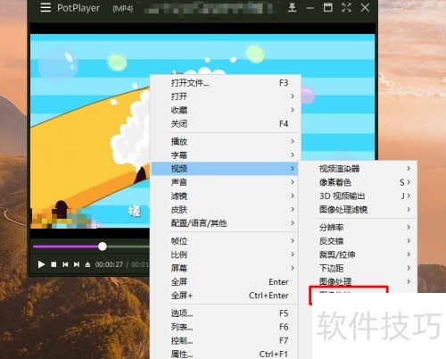Screen dimensions: 446x359
Task: Open 列表... F6 playlist
Action: [226, 327]
